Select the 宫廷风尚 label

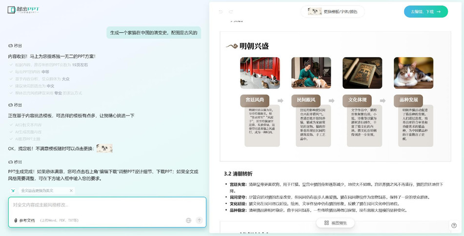(x=255, y=100)
